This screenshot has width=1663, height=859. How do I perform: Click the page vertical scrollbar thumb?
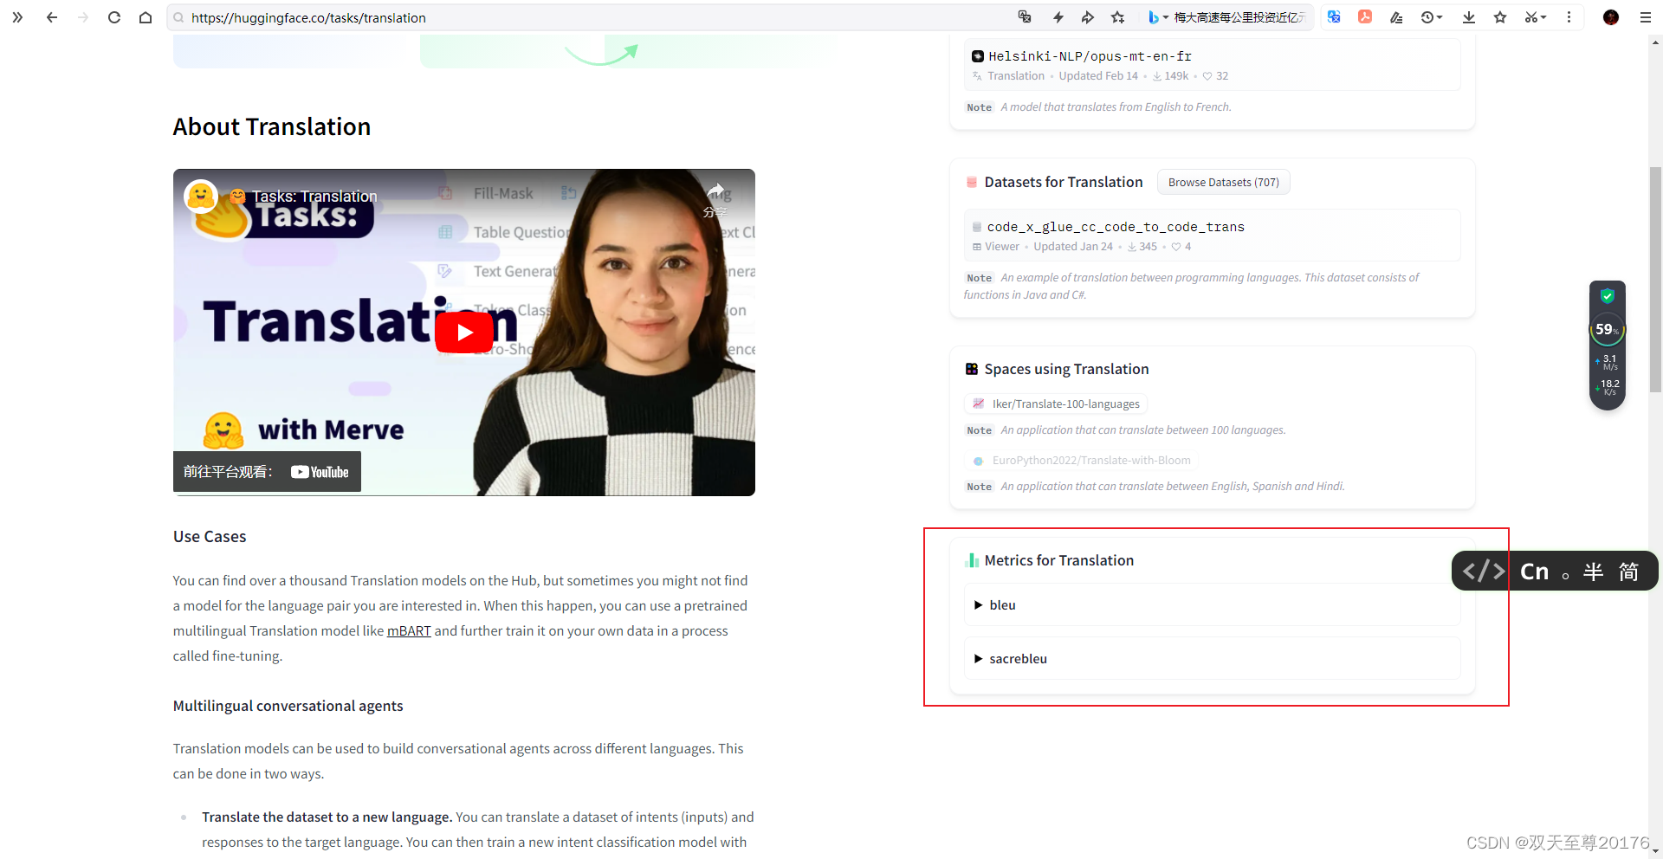tap(1655, 279)
